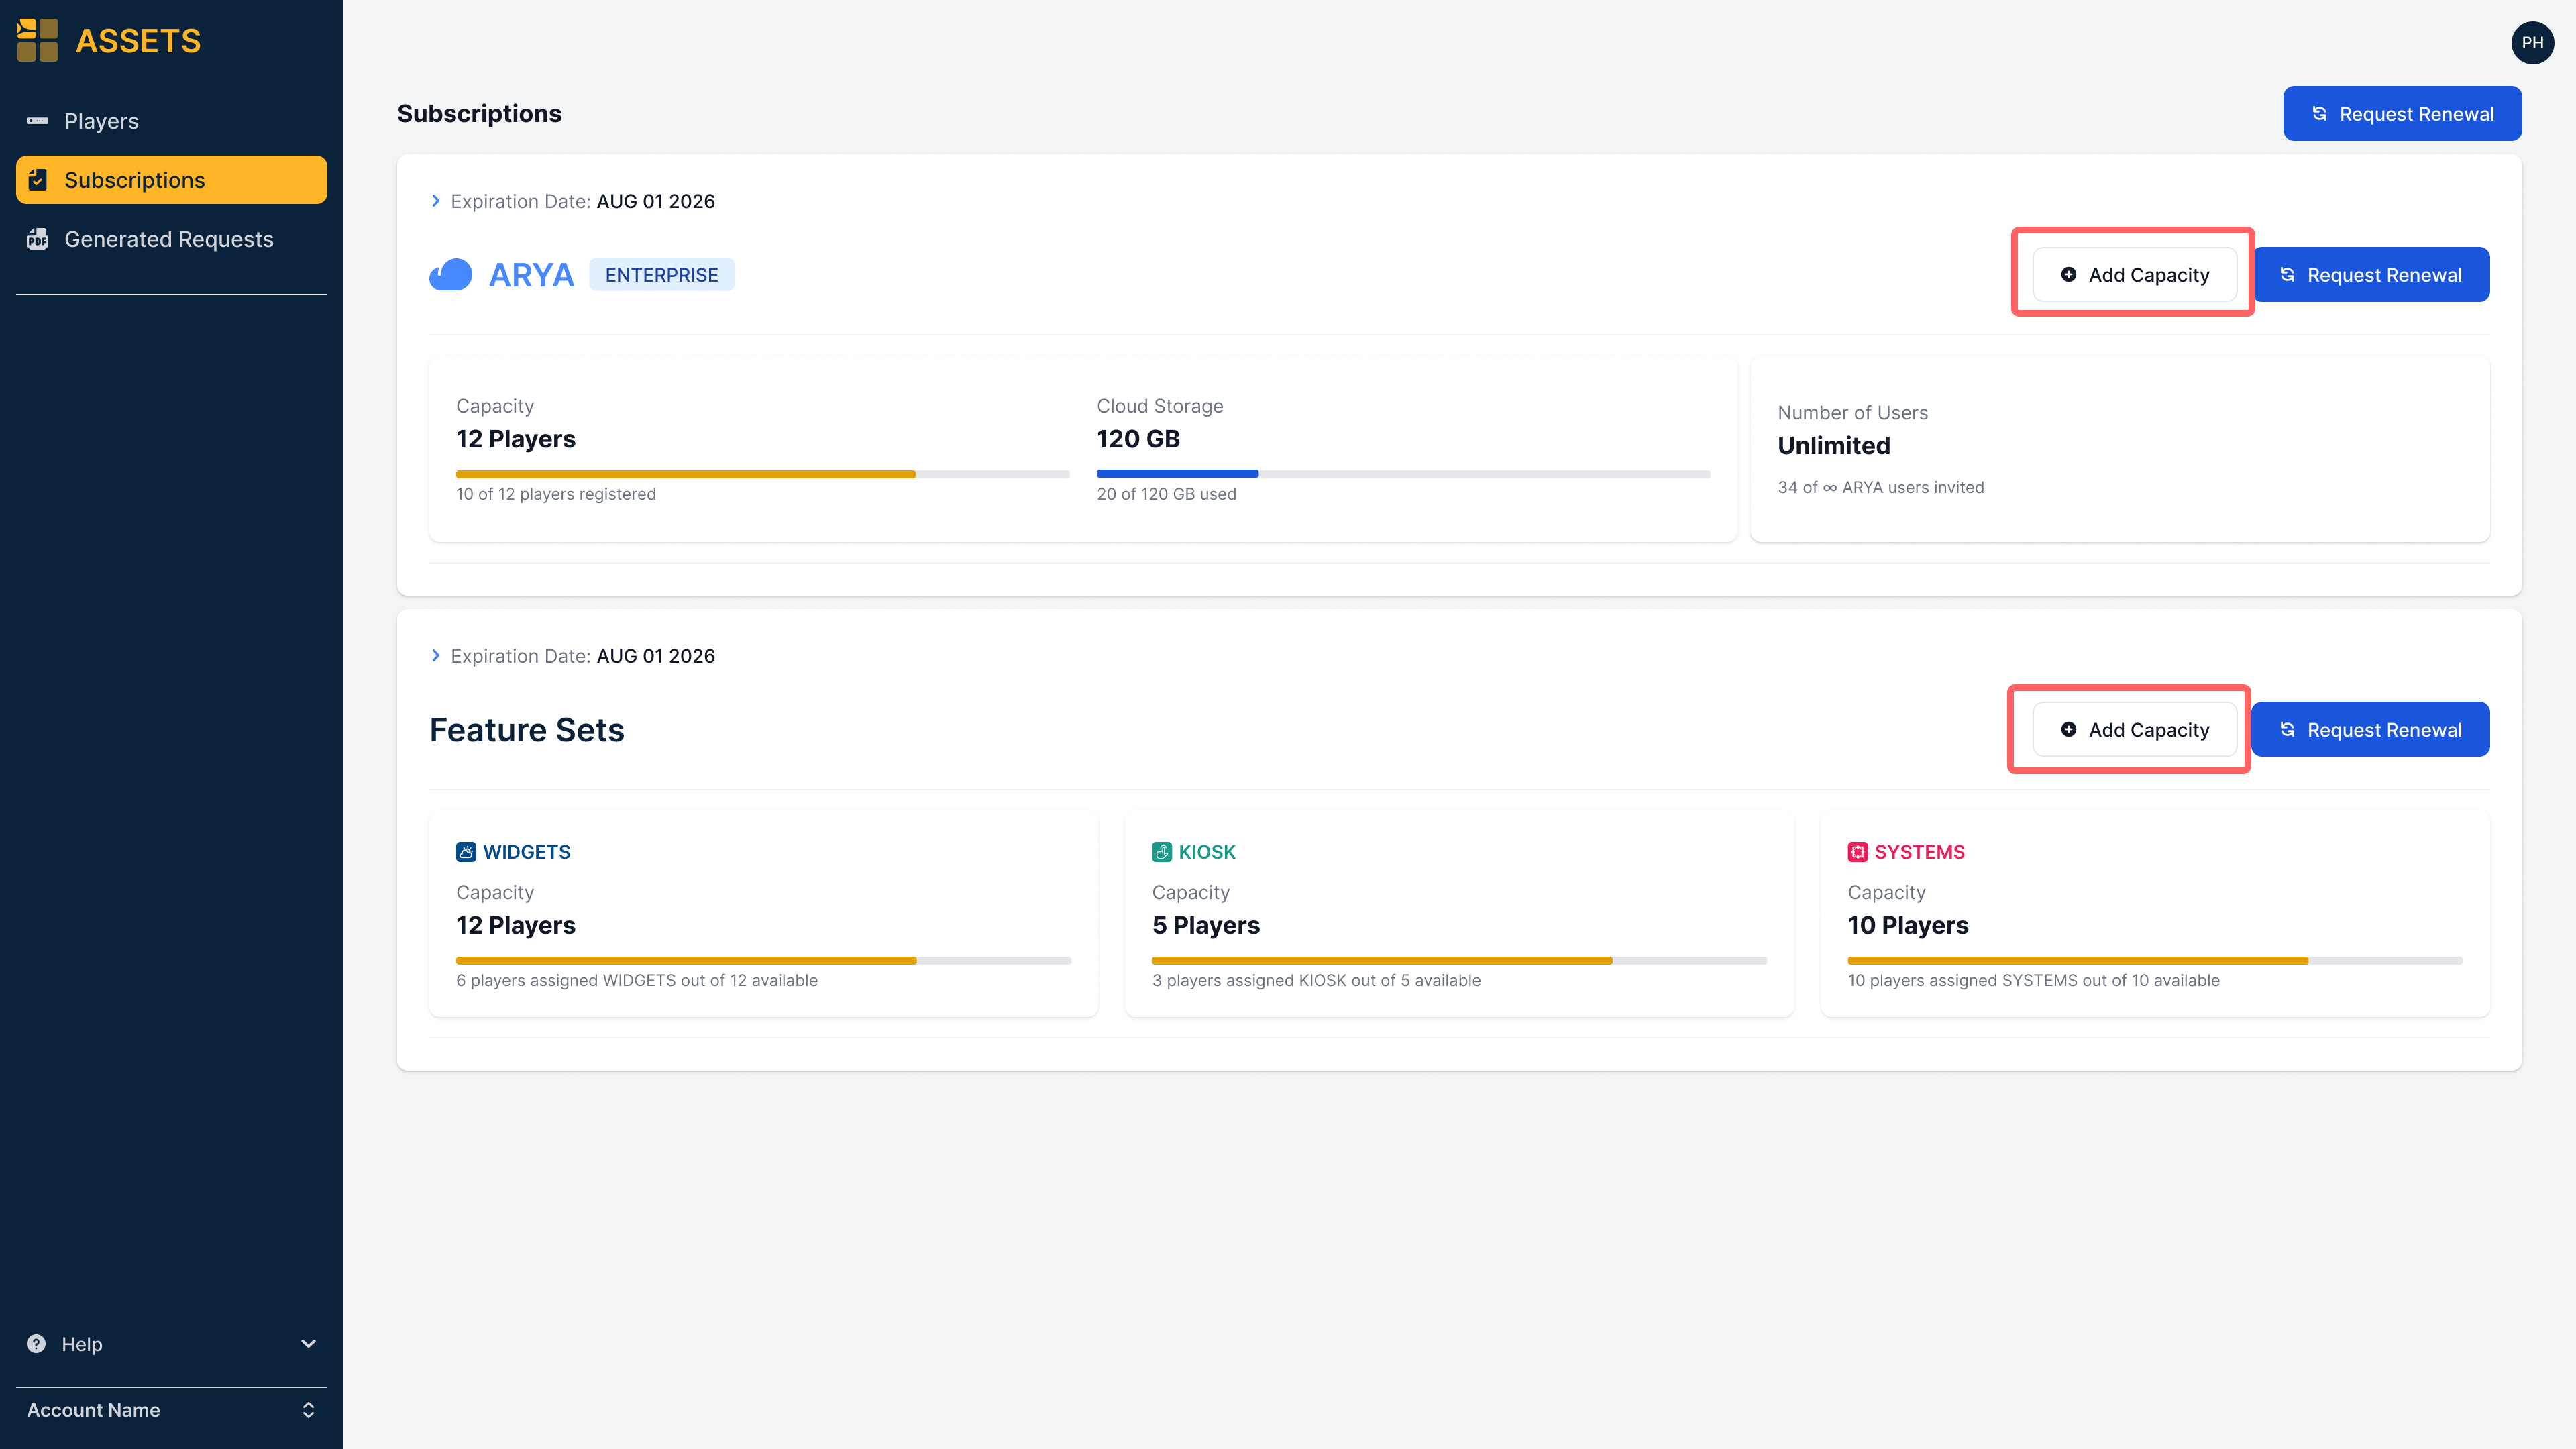The height and width of the screenshot is (1449, 2576).
Task: Click the 120 GB storage value
Action: point(1138,439)
